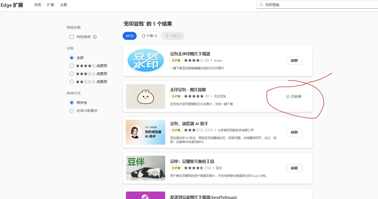Click the info icon beside 特别推荐
Screen dimensions: 378x199
[x=95, y=37]
